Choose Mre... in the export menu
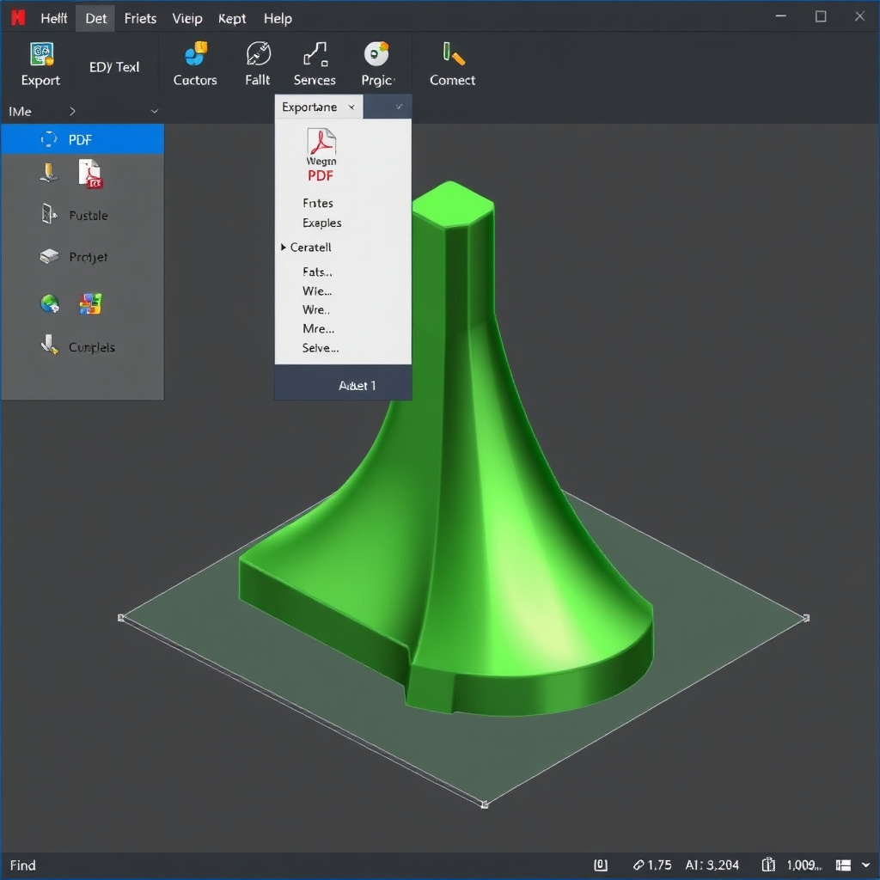The width and height of the screenshot is (880, 880). 318,328
